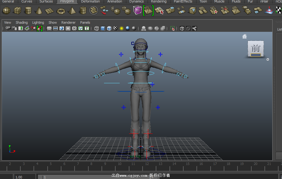Toggle the Field Chart display

coord(74,28)
